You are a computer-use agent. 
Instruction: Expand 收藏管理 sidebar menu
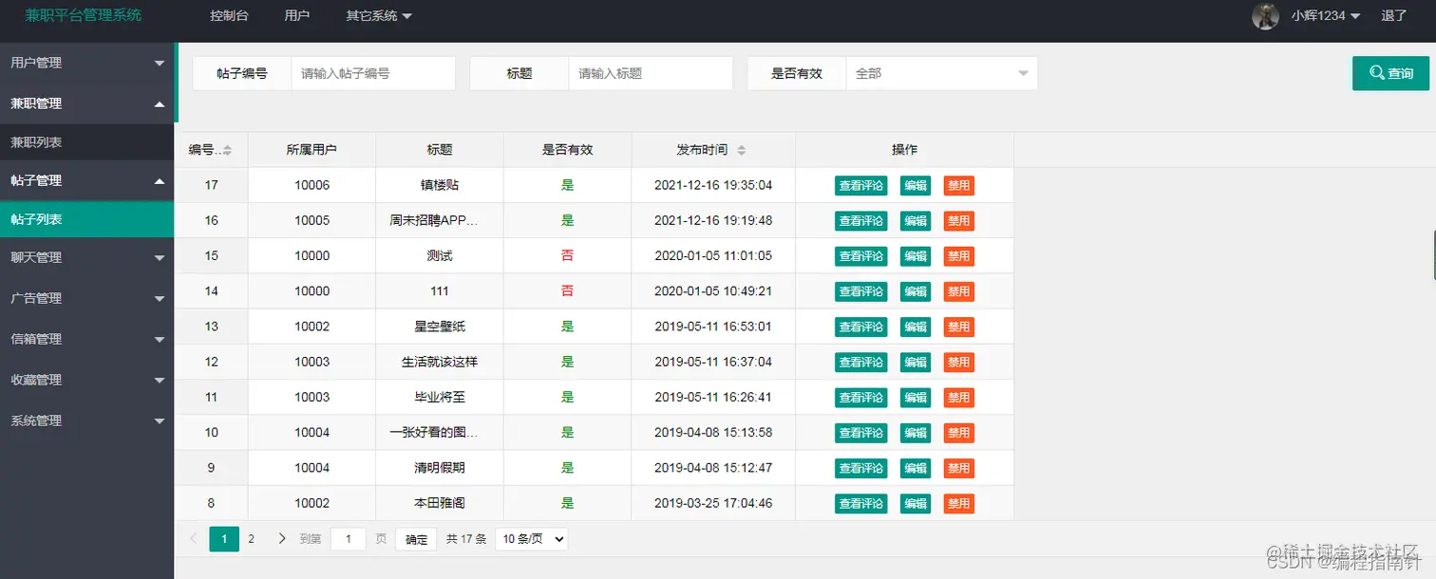point(86,380)
